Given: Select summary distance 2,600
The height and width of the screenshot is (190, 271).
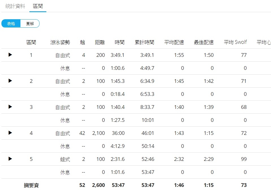Looking at the screenshot, I should pyautogui.click(x=99, y=185).
